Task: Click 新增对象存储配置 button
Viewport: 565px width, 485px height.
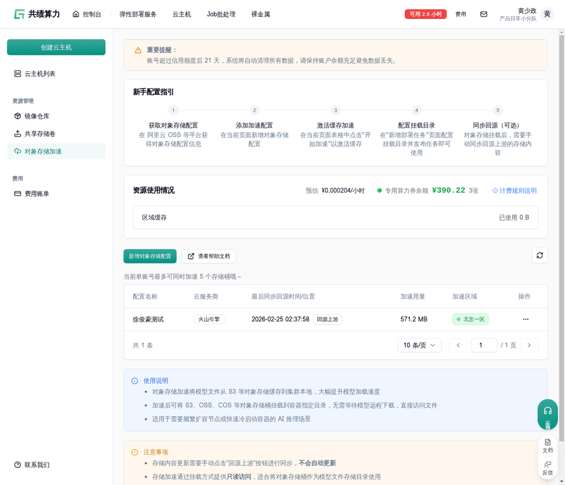Action: point(150,256)
